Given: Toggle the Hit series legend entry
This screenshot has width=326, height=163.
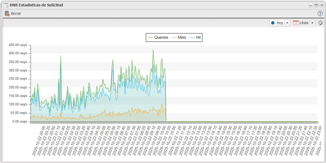Looking at the screenshot, I should [x=195, y=37].
